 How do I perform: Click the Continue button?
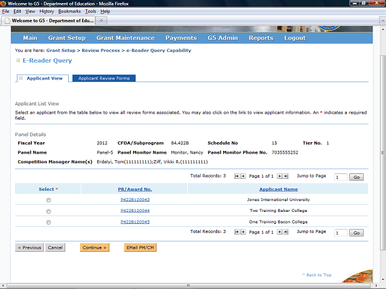click(95, 247)
